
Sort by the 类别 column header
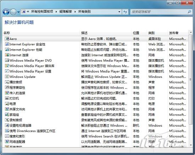tap(157, 33)
